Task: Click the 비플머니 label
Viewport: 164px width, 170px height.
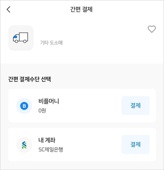Action: 49,101
